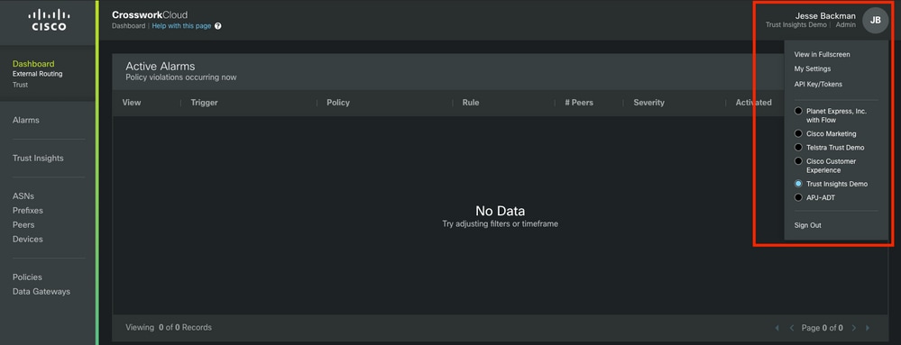This screenshot has width=901, height=345.
Task: Open Dashboard in sidebar
Action: tap(33, 64)
